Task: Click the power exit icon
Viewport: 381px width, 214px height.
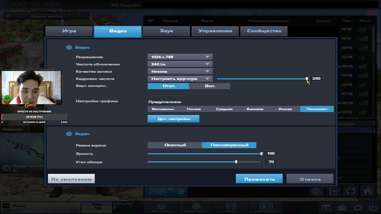Action: point(373,208)
